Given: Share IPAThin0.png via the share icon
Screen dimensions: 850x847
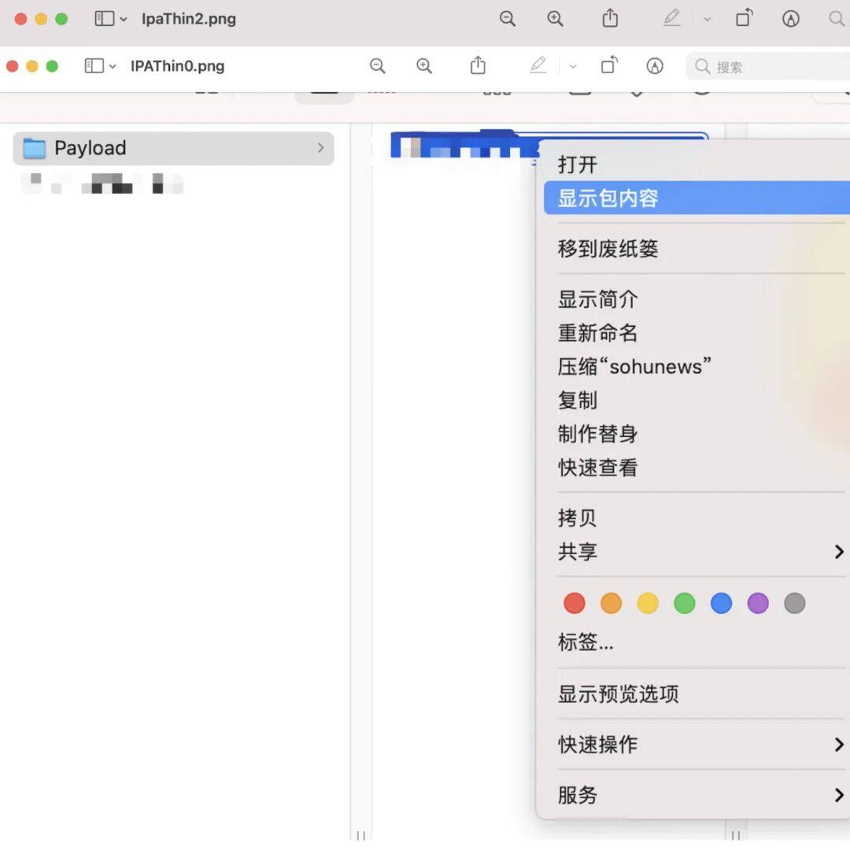Looking at the screenshot, I should pos(478,65).
